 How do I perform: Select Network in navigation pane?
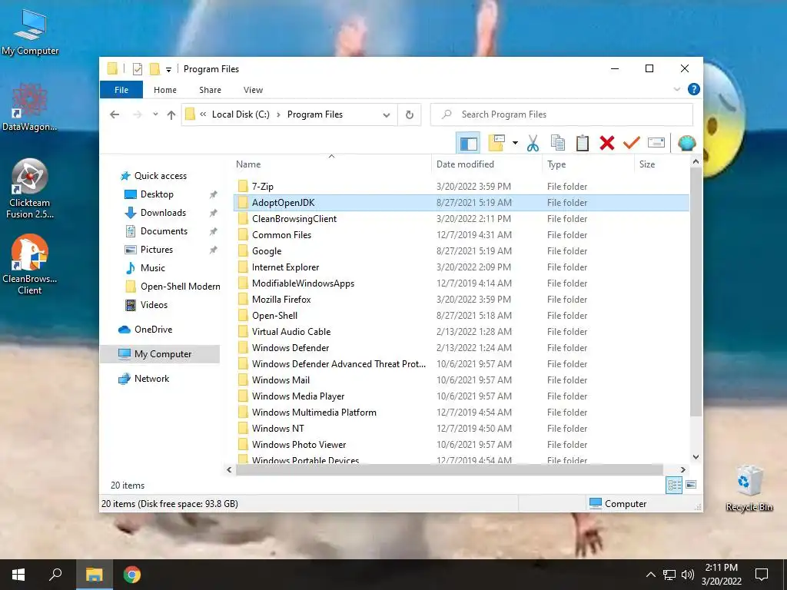tap(151, 379)
